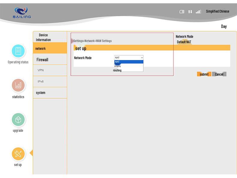
Task: Open the Firewall menu item
Action: point(50,59)
